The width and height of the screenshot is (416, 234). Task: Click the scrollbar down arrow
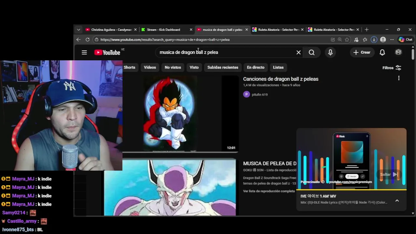pos(413,213)
